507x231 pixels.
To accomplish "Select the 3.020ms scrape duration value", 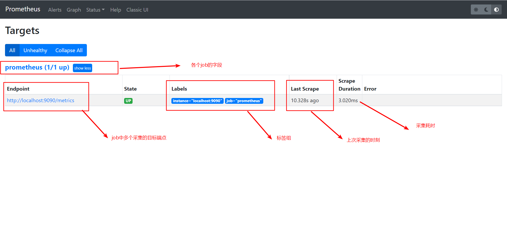I will point(348,100).
